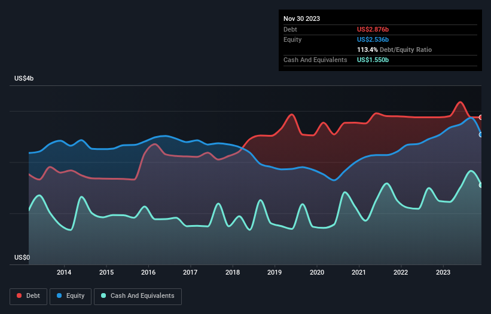Viewport: 491px width, 314px height.
Task: Click the teal Cash endpoint marker
Action: tap(481, 185)
